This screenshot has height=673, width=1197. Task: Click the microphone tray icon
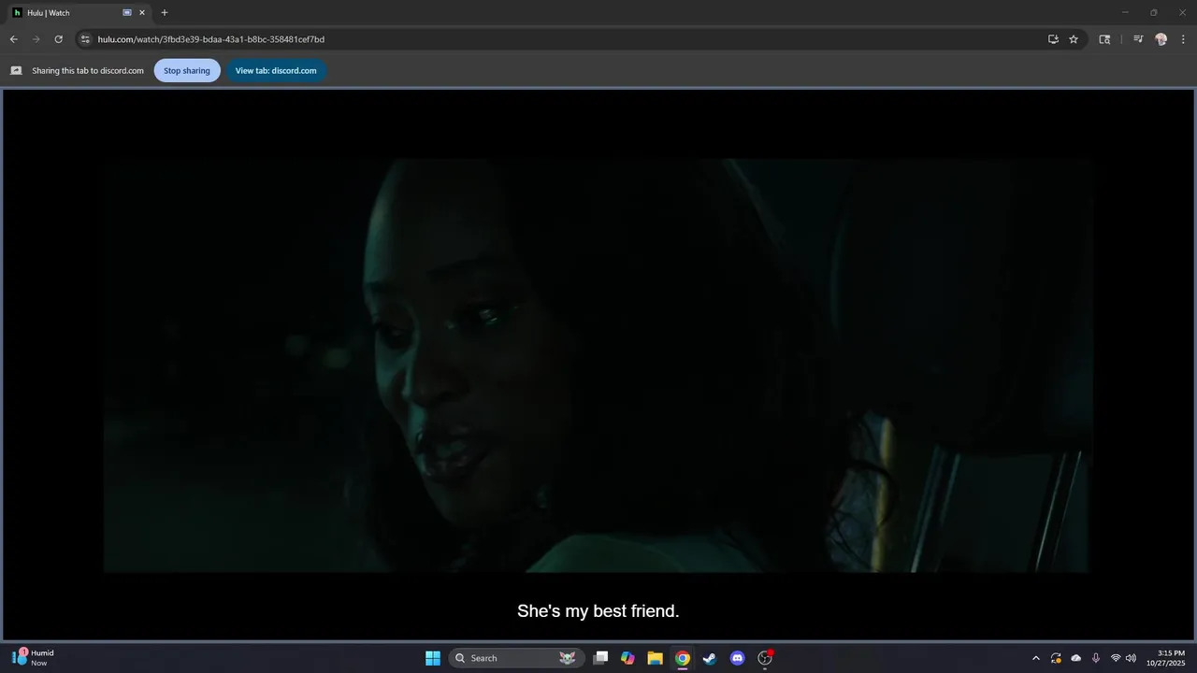[x=1096, y=658]
